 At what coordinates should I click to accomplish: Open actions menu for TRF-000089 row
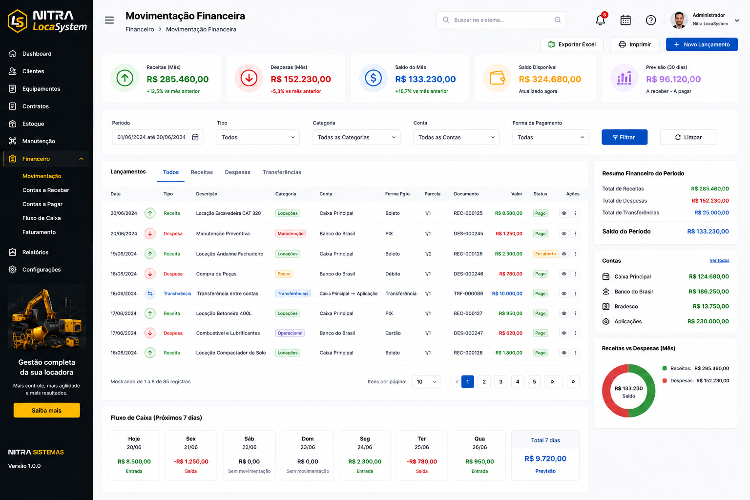(575, 293)
